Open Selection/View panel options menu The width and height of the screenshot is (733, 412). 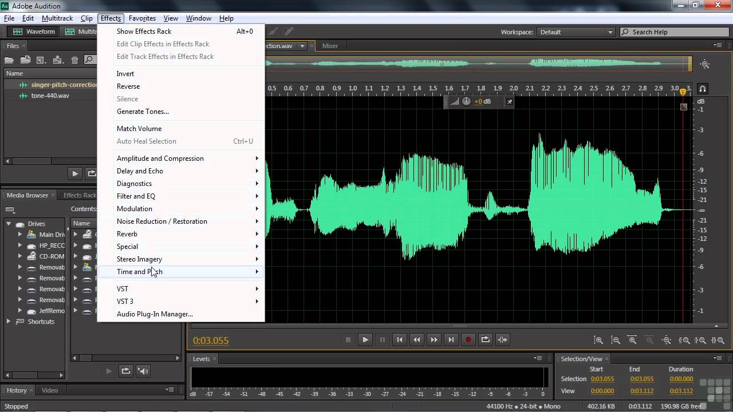(718, 358)
